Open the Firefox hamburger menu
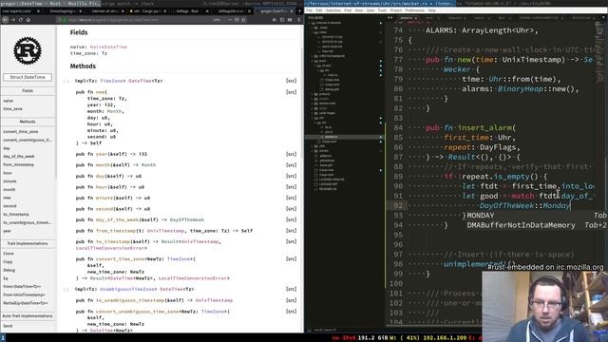Viewport: 608px width, 342px height. (x=298, y=19)
